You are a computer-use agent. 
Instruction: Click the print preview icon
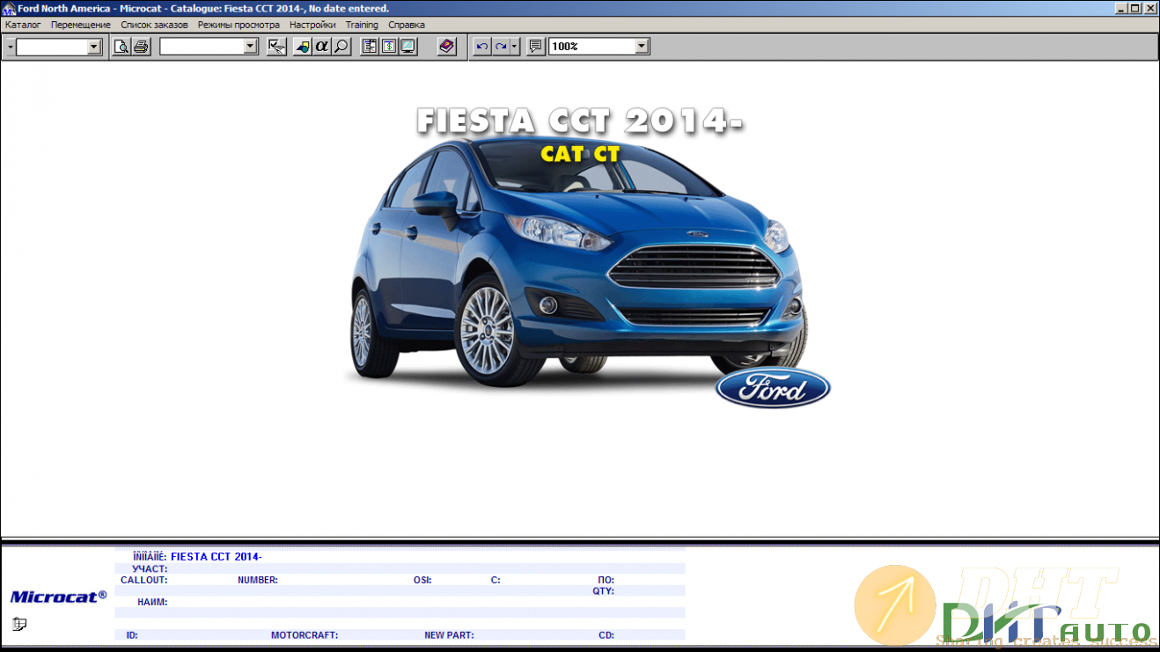[x=121, y=47]
